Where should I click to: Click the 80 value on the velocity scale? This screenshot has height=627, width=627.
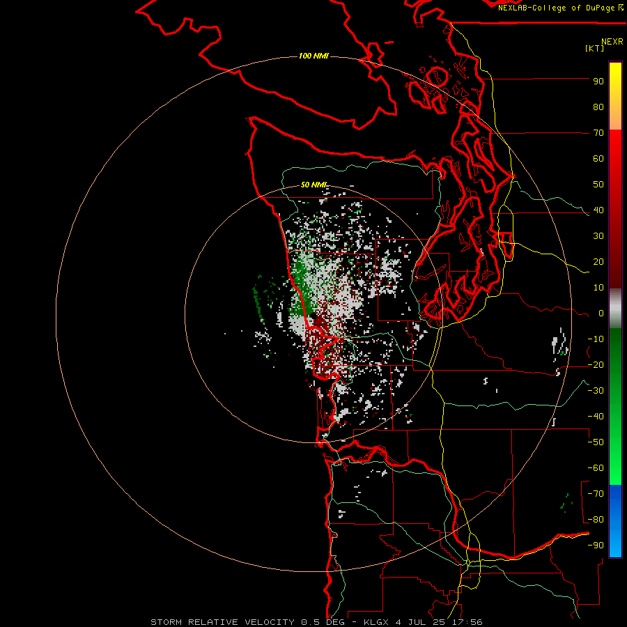coord(598,107)
